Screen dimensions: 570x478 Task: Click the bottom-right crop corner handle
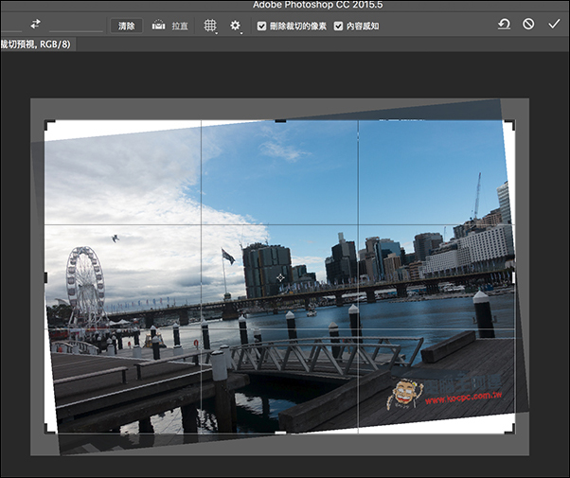(x=510, y=428)
